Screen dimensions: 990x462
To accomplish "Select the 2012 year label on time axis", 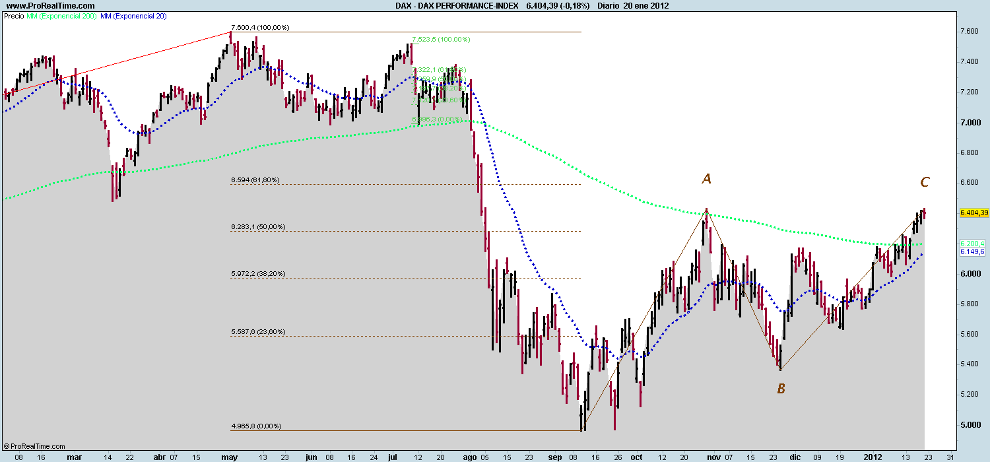I will [873, 456].
